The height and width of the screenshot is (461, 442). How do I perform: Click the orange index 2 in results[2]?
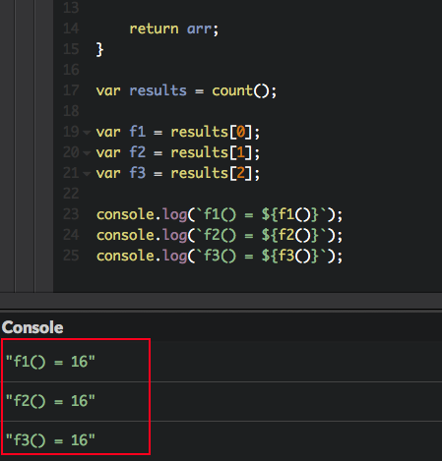240,173
